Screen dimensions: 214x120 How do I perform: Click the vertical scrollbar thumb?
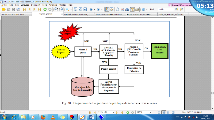(x=212, y=93)
